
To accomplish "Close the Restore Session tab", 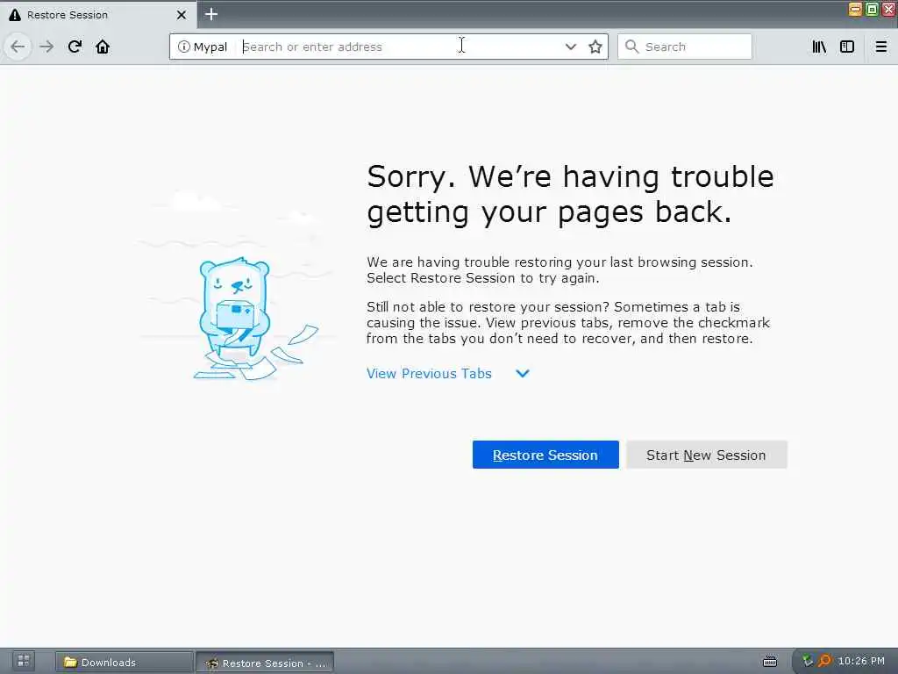I will [x=182, y=15].
